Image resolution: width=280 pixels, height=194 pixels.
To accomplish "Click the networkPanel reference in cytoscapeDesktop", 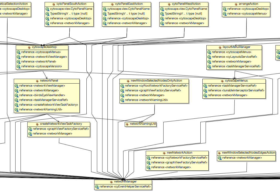I will 39,61.
